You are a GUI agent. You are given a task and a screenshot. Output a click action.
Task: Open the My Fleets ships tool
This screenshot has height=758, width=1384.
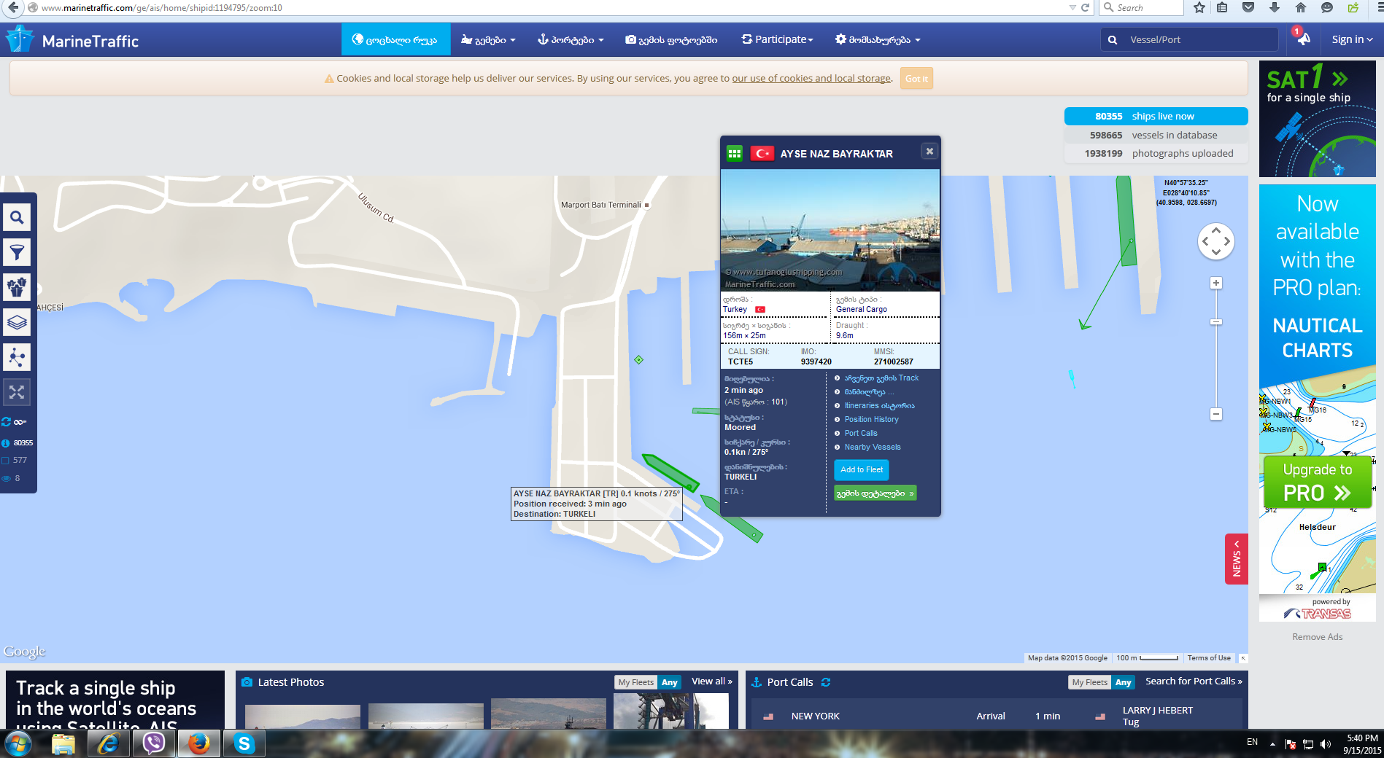(x=17, y=287)
